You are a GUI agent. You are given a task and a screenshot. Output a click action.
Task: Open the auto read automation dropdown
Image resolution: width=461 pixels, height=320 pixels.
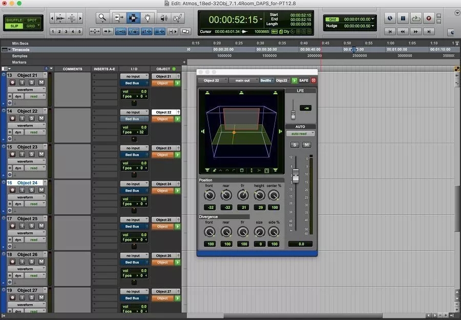[301, 134]
